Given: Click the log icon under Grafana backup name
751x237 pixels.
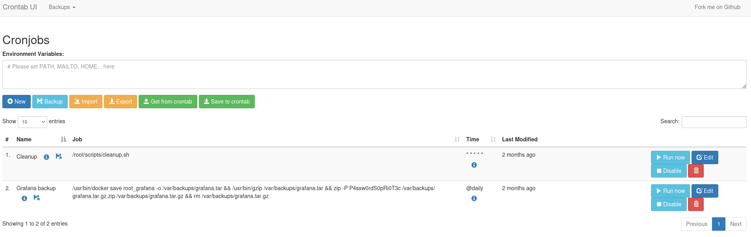Looking at the screenshot, I should pos(37,198).
